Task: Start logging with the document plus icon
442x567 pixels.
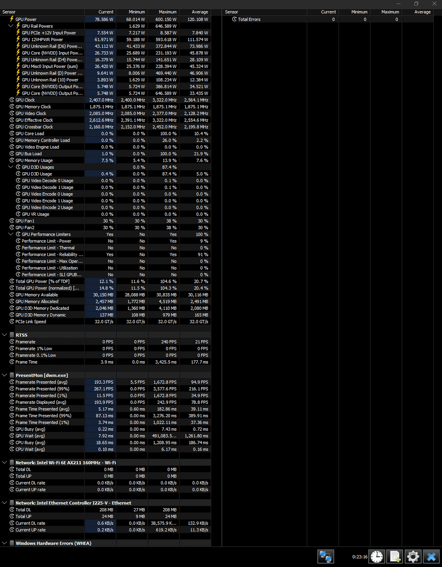Action: [395, 557]
